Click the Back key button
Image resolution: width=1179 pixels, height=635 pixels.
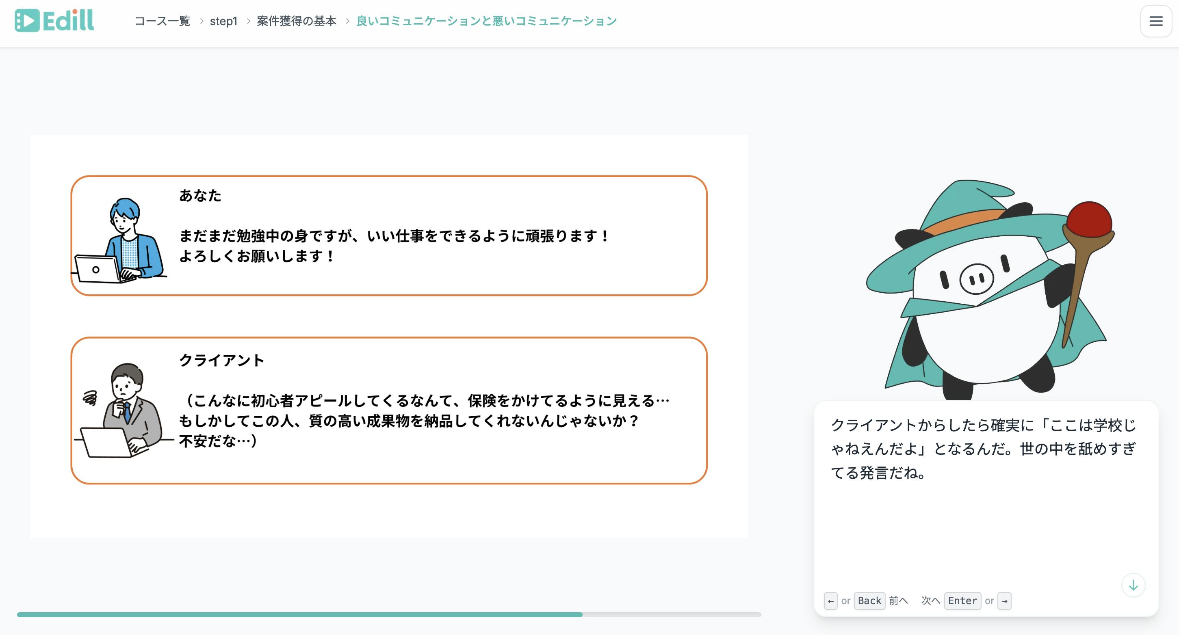coord(869,600)
